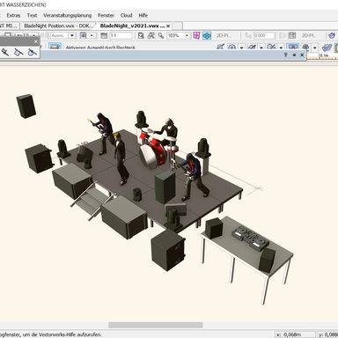The height and width of the screenshot is (338, 338).
Task: Click the DJ controller on the table
Action: click(x=250, y=237)
